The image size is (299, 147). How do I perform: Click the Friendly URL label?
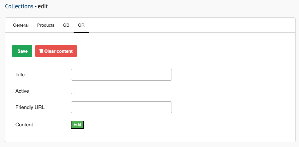coord(30,107)
